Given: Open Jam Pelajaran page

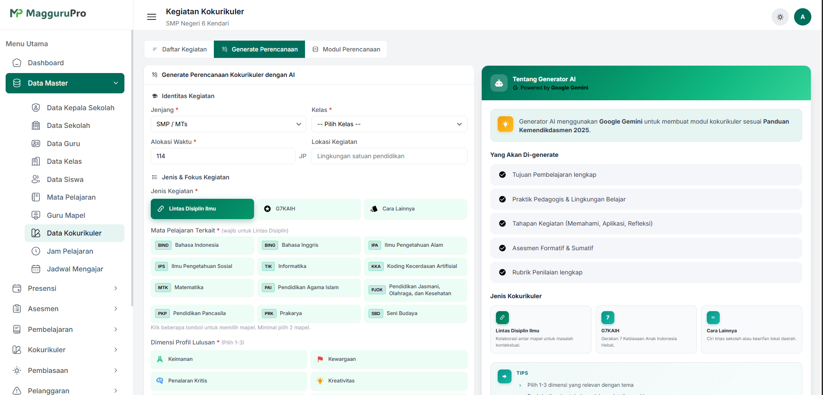Looking at the screenshot, I should pyautogui.click(x=74, y=251).
